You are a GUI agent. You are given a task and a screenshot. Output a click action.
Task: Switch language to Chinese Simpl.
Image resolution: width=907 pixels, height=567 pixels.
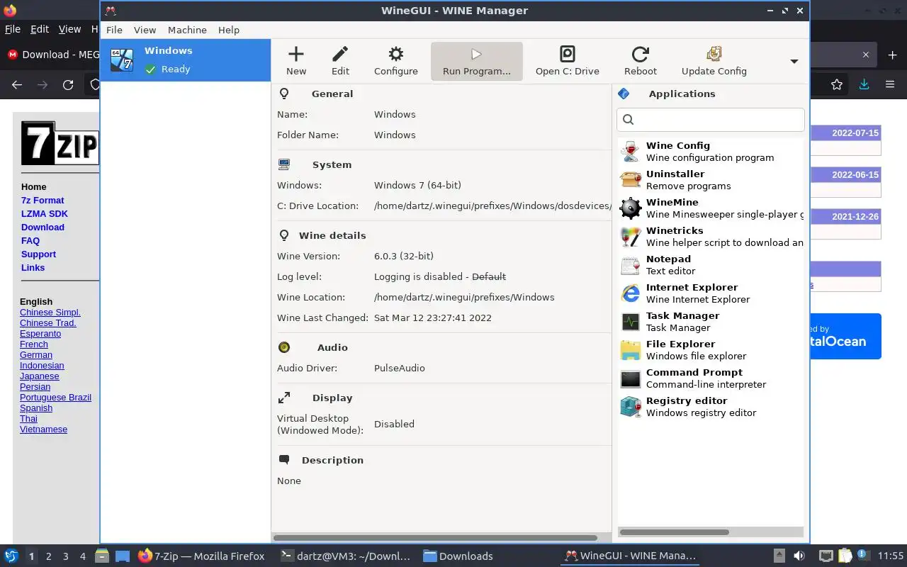point(50,312)
